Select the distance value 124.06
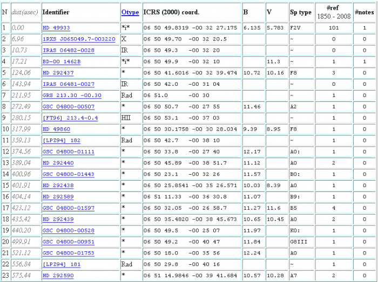The image size is (378, 282). click(x=21, y=73)
